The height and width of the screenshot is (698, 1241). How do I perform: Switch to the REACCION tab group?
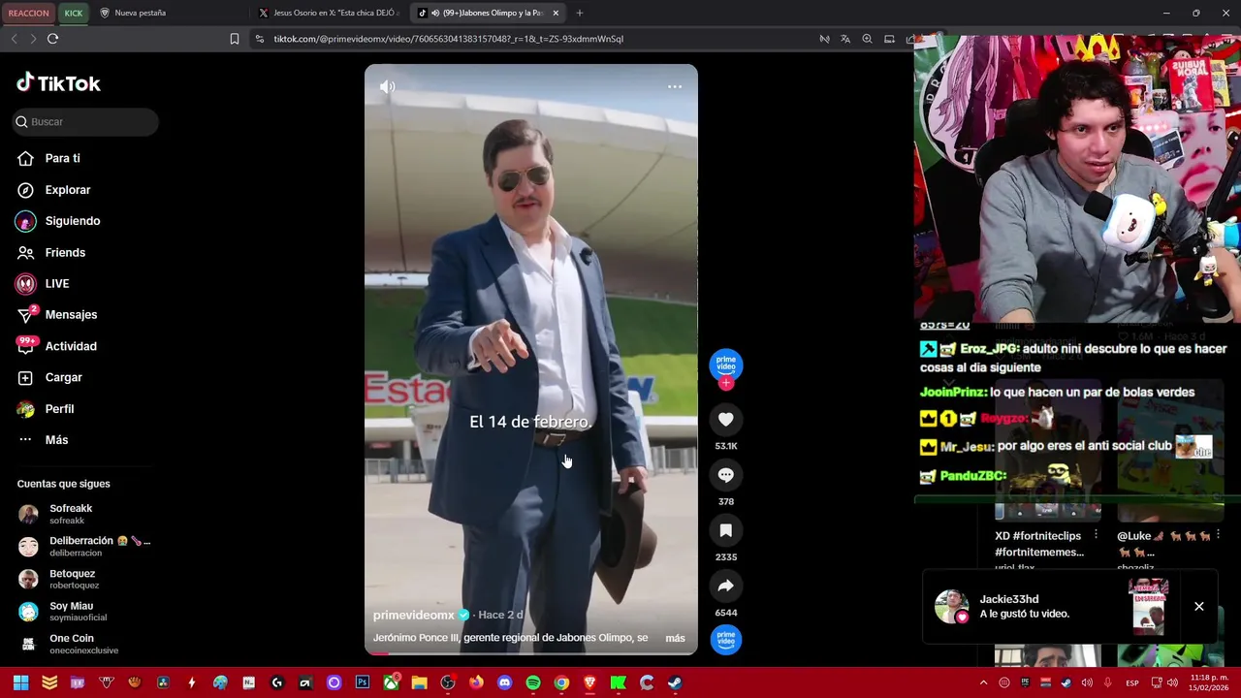(x=29, y=13)
